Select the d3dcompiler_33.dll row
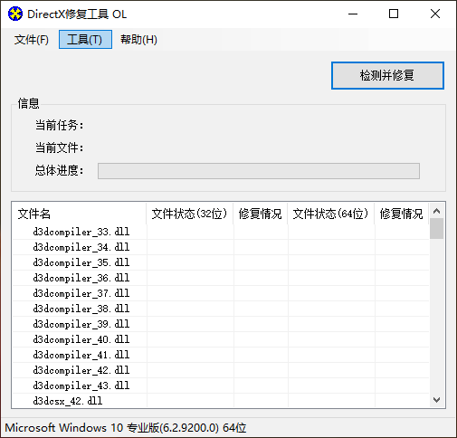 point(221,232)
